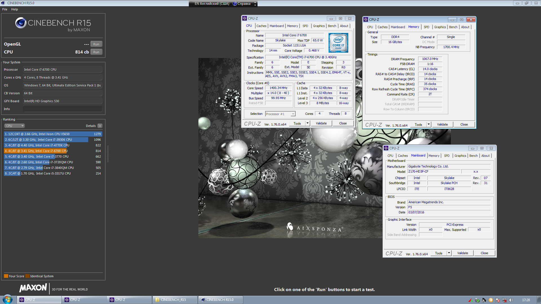Open Tools dropdown arrow in Mainboard window

449,253
